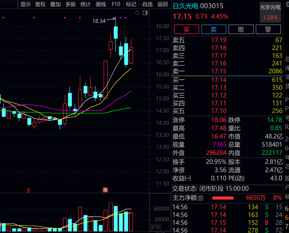Click the 涨停 price 18.06
Screen dimensions: 289x233
coord(219,120)
